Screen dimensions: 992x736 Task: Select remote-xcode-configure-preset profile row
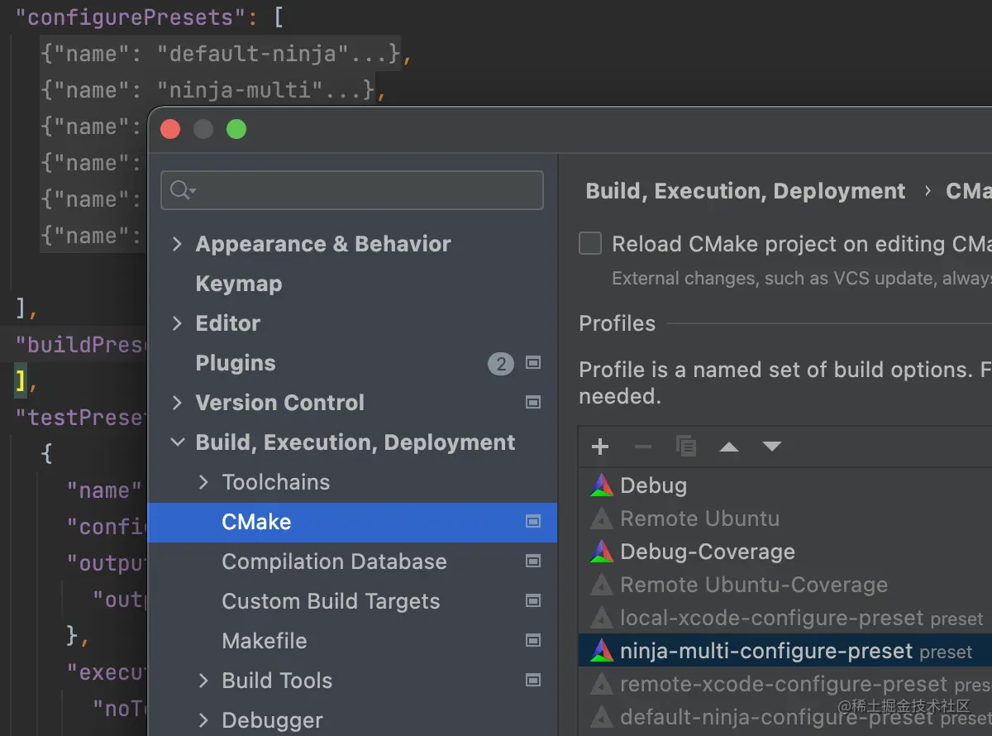785,684
